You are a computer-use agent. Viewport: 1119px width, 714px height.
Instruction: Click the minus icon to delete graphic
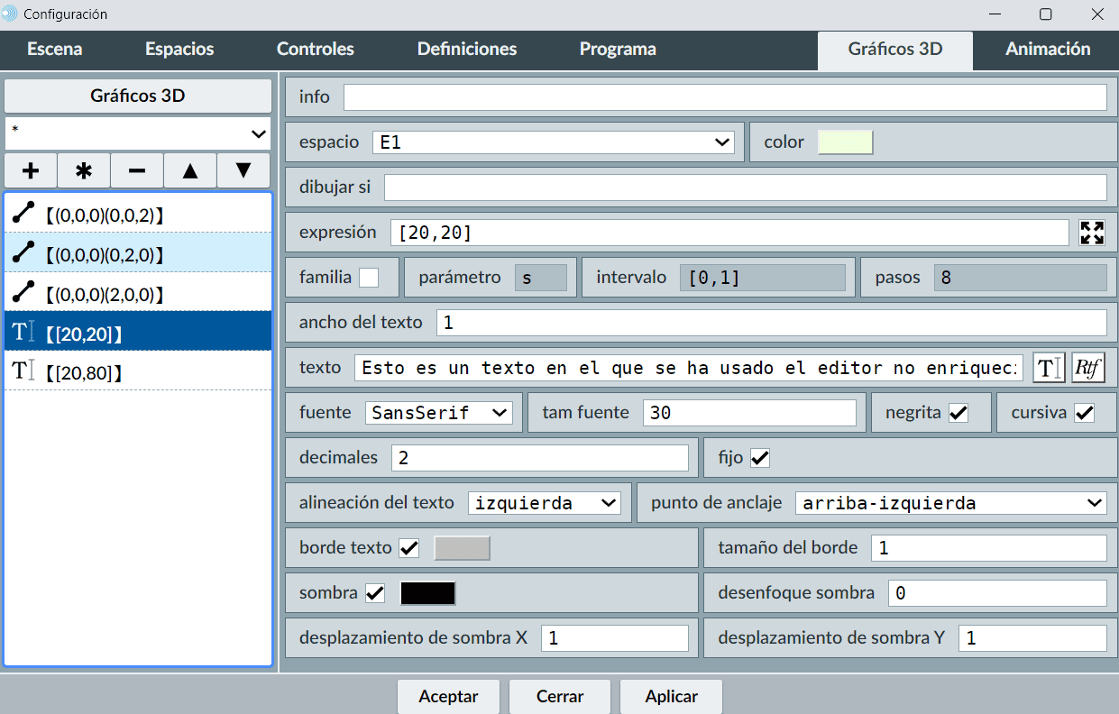[137, 170]
